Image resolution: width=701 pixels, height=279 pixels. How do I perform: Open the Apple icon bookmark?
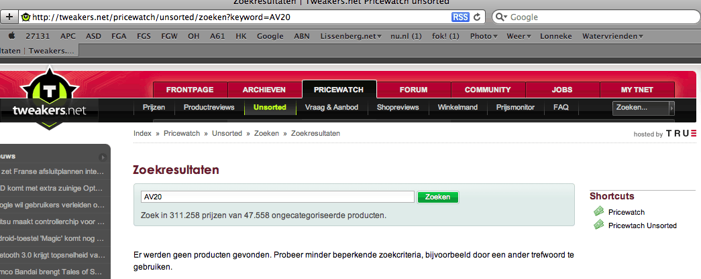pyautogui.click(x=11, y=36)
